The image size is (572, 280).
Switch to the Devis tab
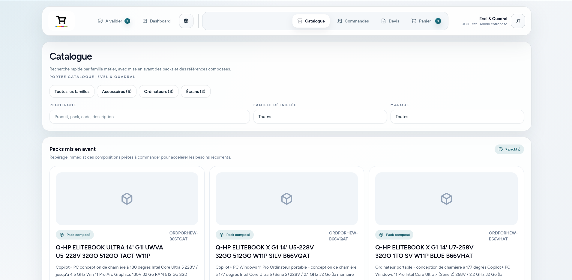pos(390,21)
